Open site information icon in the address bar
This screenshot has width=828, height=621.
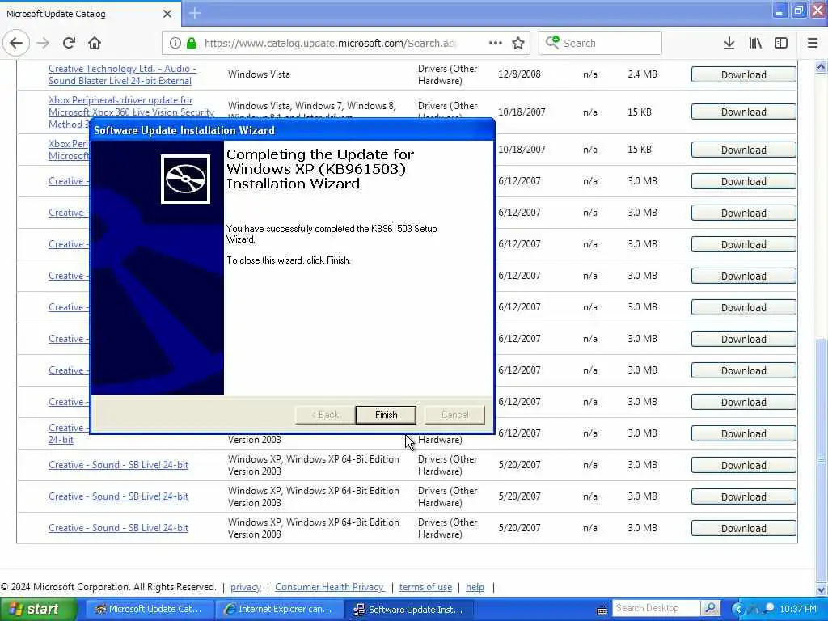[175, 44]
